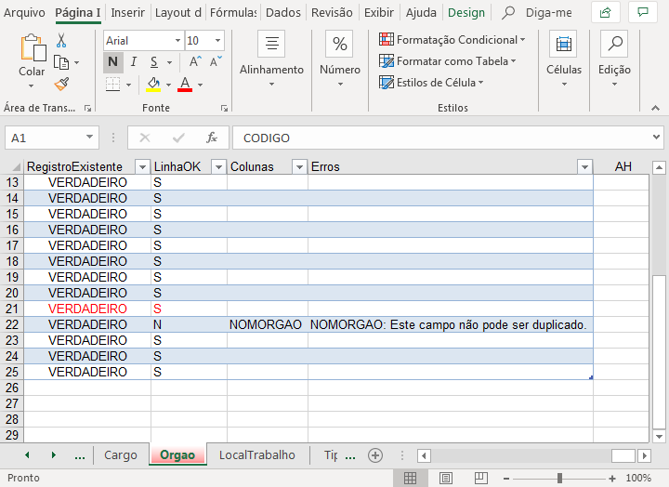
Task: Expand the font name Arial dropdown
Action: pyautogui.click(x=177, y=41)
